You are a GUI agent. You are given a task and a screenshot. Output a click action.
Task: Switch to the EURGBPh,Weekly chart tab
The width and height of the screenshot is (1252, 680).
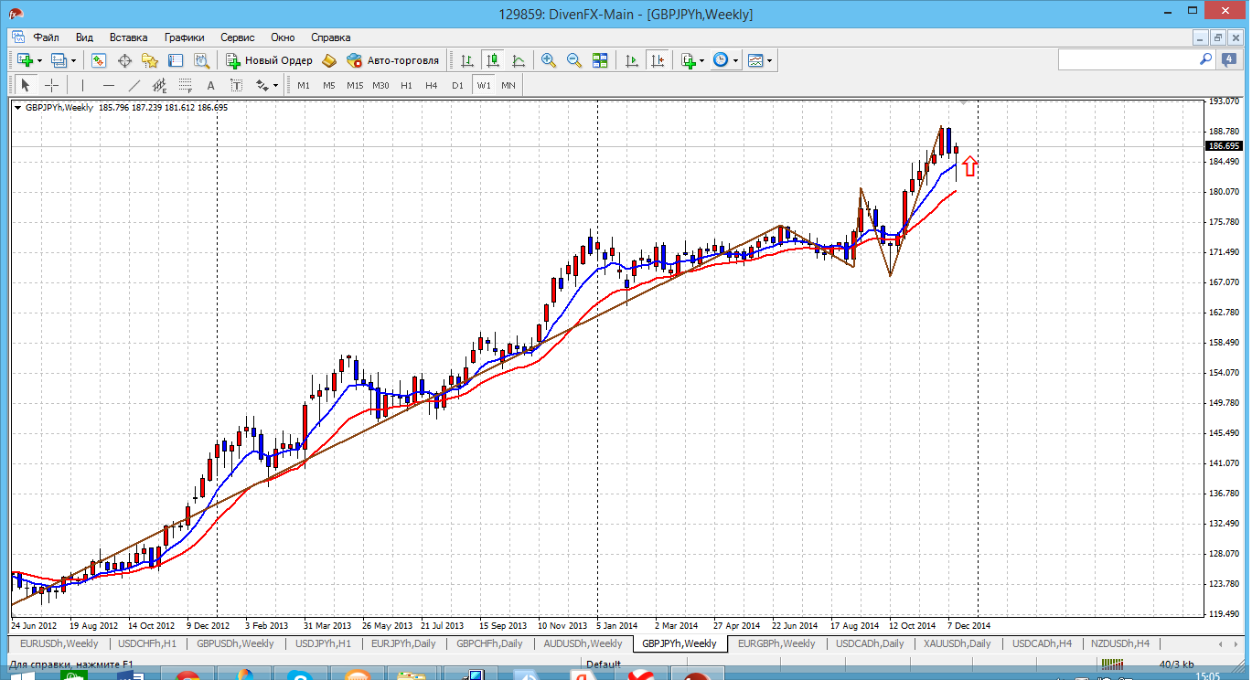[776, 643]
